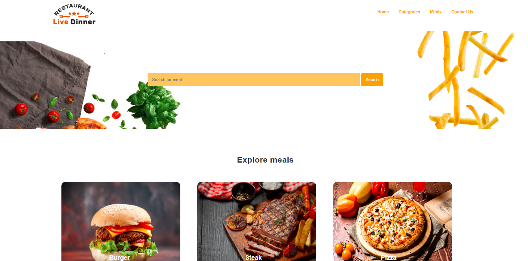
Task: Click the three stars in logo
Action: tap(74, 14)
